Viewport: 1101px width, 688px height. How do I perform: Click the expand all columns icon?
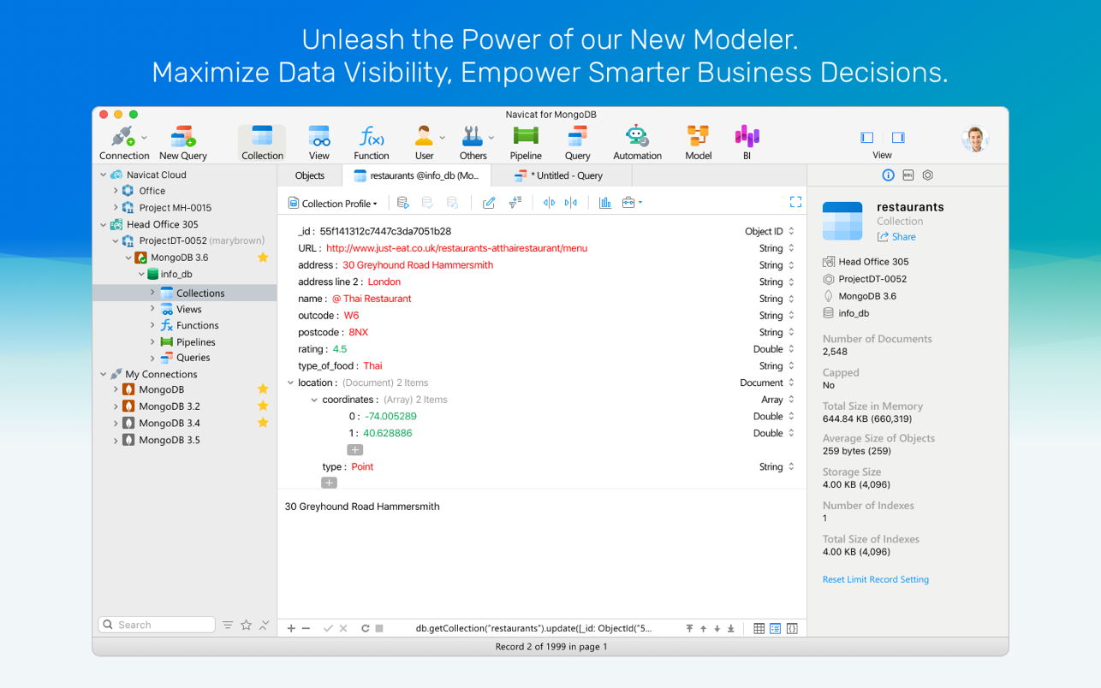click(549, 203)
